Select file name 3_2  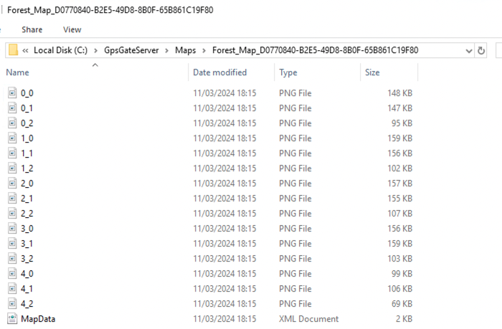click(x=27, y=259)
